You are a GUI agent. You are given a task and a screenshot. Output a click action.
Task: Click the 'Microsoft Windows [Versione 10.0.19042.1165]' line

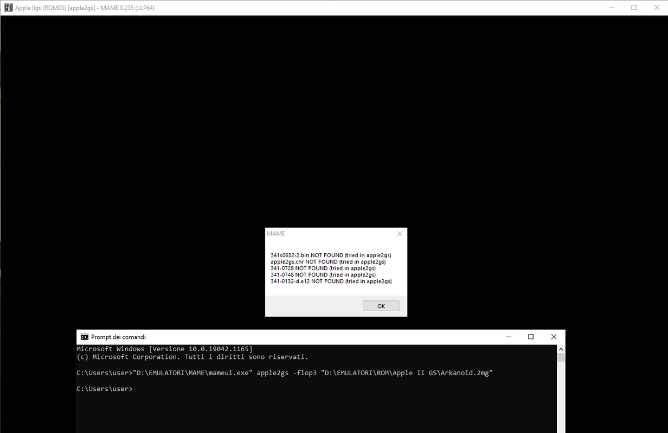pos(164,349)
